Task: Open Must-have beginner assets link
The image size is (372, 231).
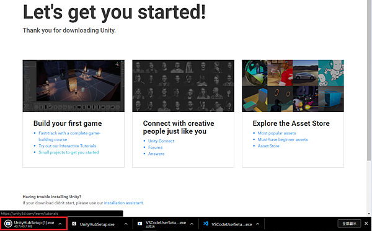Action: coord(283,139)
